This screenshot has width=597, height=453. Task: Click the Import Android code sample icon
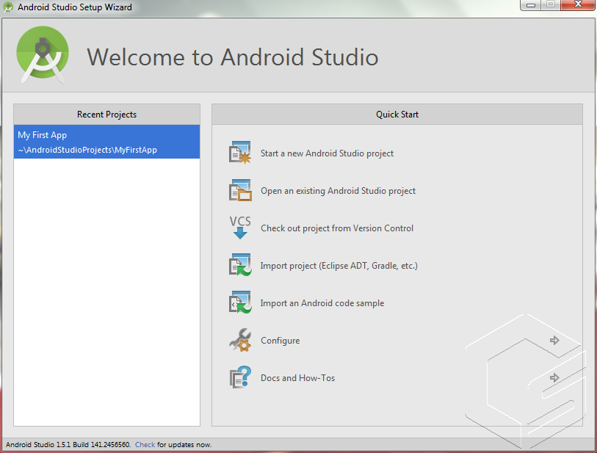[x=240, y=302]
